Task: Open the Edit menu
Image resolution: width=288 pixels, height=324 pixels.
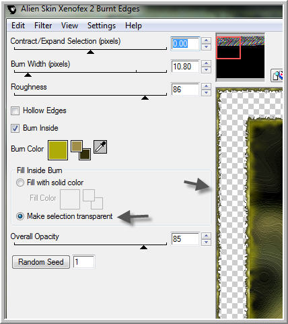Action: pos(18,26)
